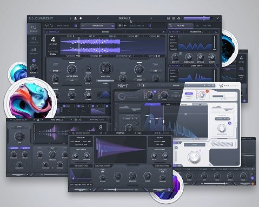Select the Effects mixer icon in Current sidebar
Viewport: 259px width, 207px height.
click(x=34, y=38)
